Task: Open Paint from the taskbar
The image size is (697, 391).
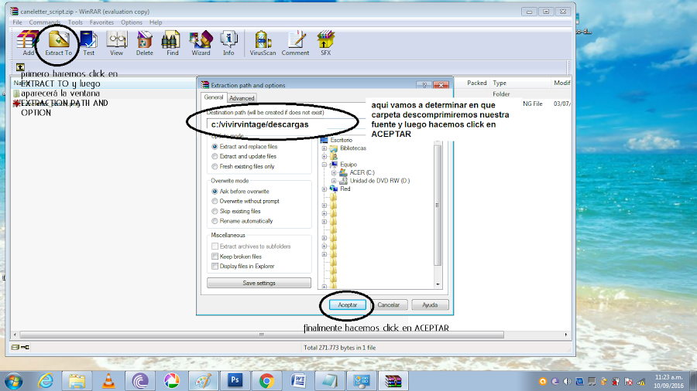Action: click(204, 381)
